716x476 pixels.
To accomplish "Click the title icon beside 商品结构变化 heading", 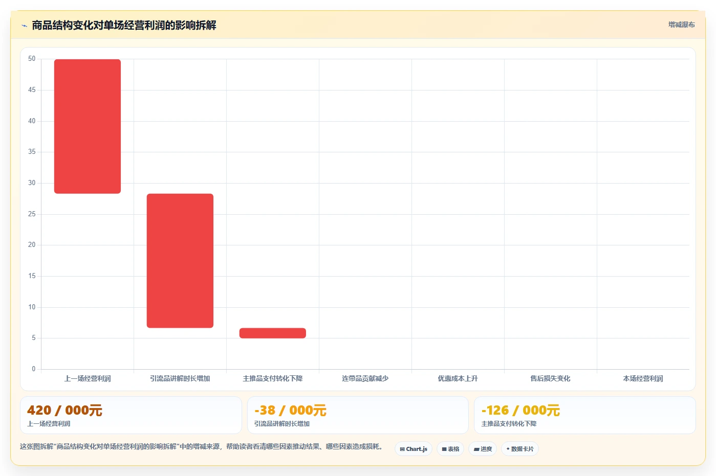I will (x=24, y=26).
